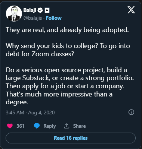Click the Reply label

tap(50, 126)
